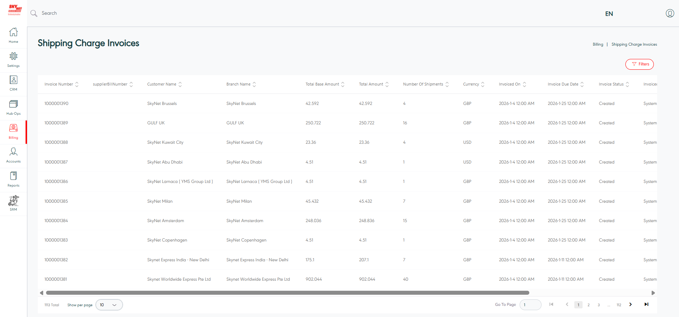The image size is (679, 317).
Task: Click customer name SkyNet Amsterdam
Action: [166, 221]
